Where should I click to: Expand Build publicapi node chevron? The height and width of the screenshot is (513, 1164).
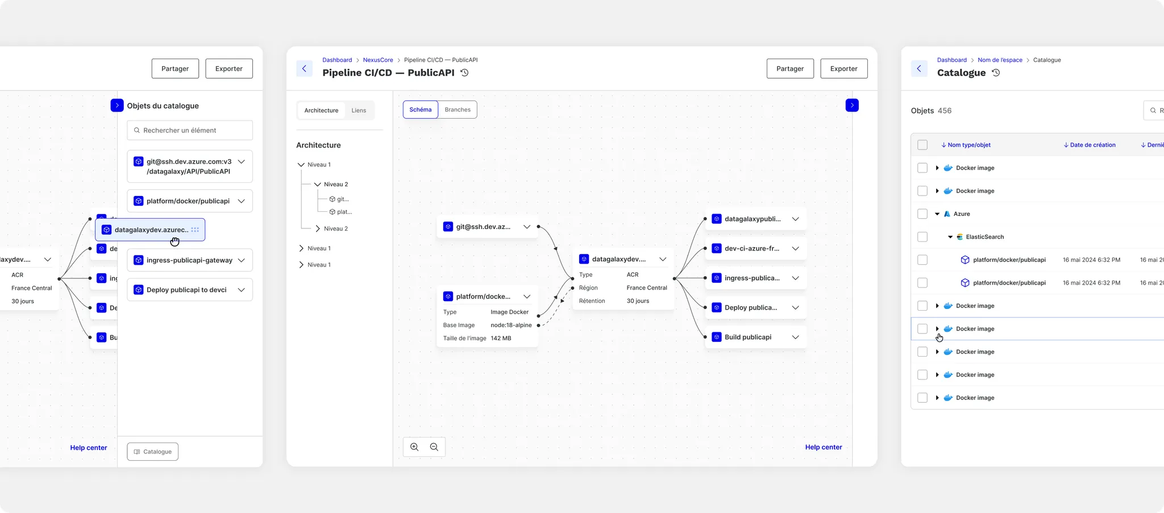pos(796,337)
